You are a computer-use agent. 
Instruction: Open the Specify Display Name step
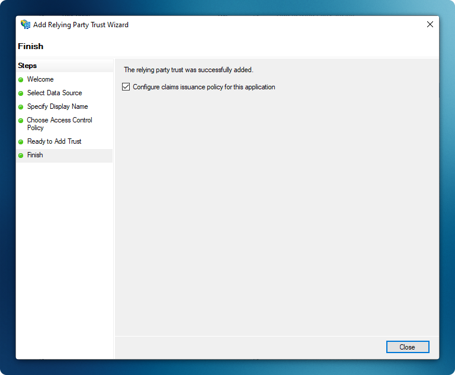click(57, 106)
